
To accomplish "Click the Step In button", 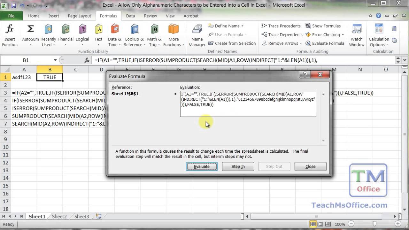I will click(x=238, y=166).
